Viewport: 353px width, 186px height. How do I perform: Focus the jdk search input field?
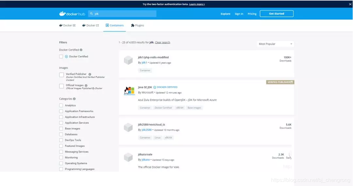[x=122, y=14]
